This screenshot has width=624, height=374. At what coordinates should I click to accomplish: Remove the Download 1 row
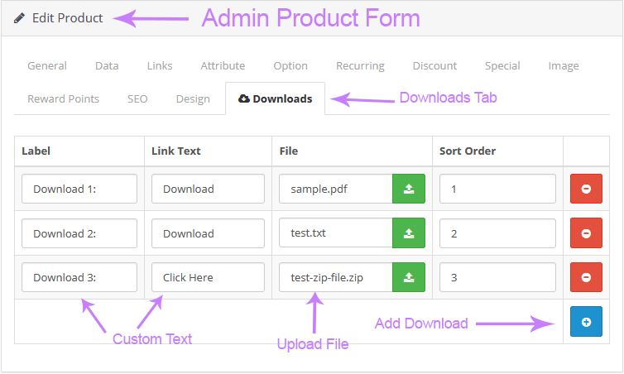(x=586, y=189)
